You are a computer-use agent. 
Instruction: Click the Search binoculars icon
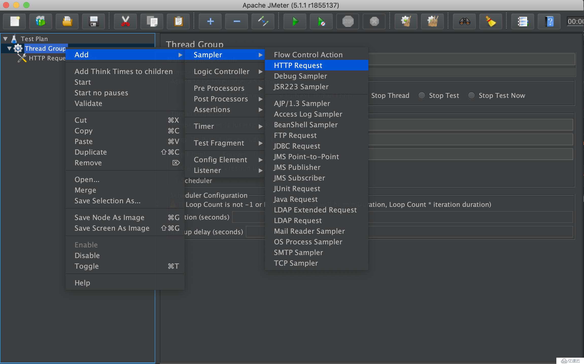point(465,21)
